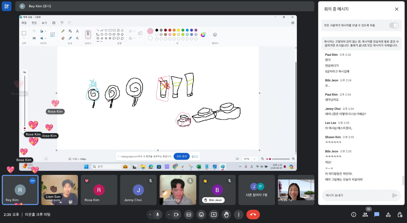Expand the microphone audio settings chevron
The width and height of the screenshot is (407, 223).
point(150,214)
